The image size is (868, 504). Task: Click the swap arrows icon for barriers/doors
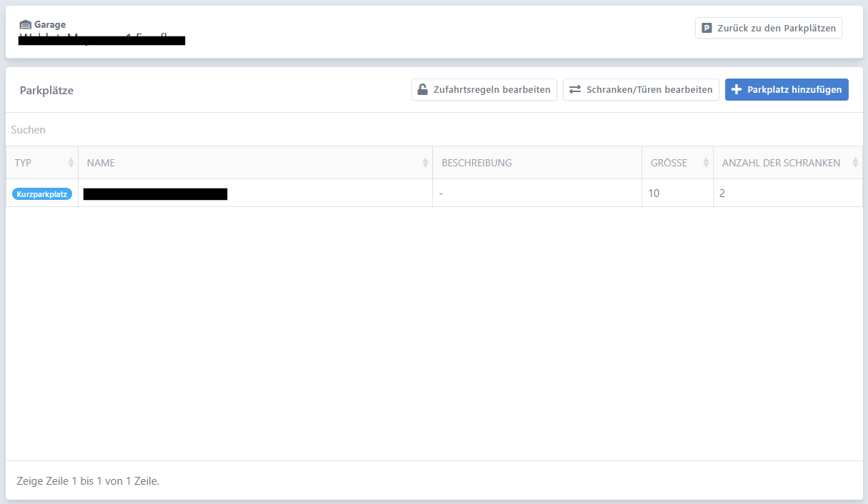pos(575,90)
